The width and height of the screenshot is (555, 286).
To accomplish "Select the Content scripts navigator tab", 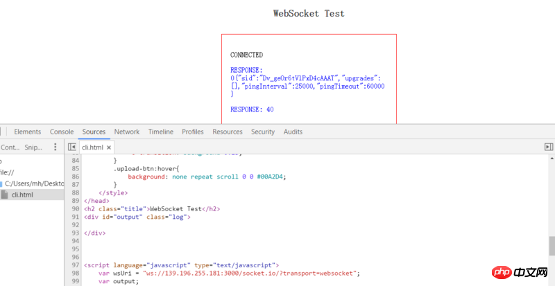I will point(10,147).
